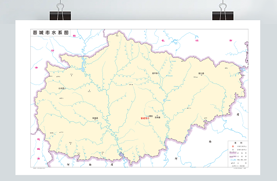Select the red 晋城市 city marker label
Viewport: 277px width, 181px height.
(x=145, y=118)
